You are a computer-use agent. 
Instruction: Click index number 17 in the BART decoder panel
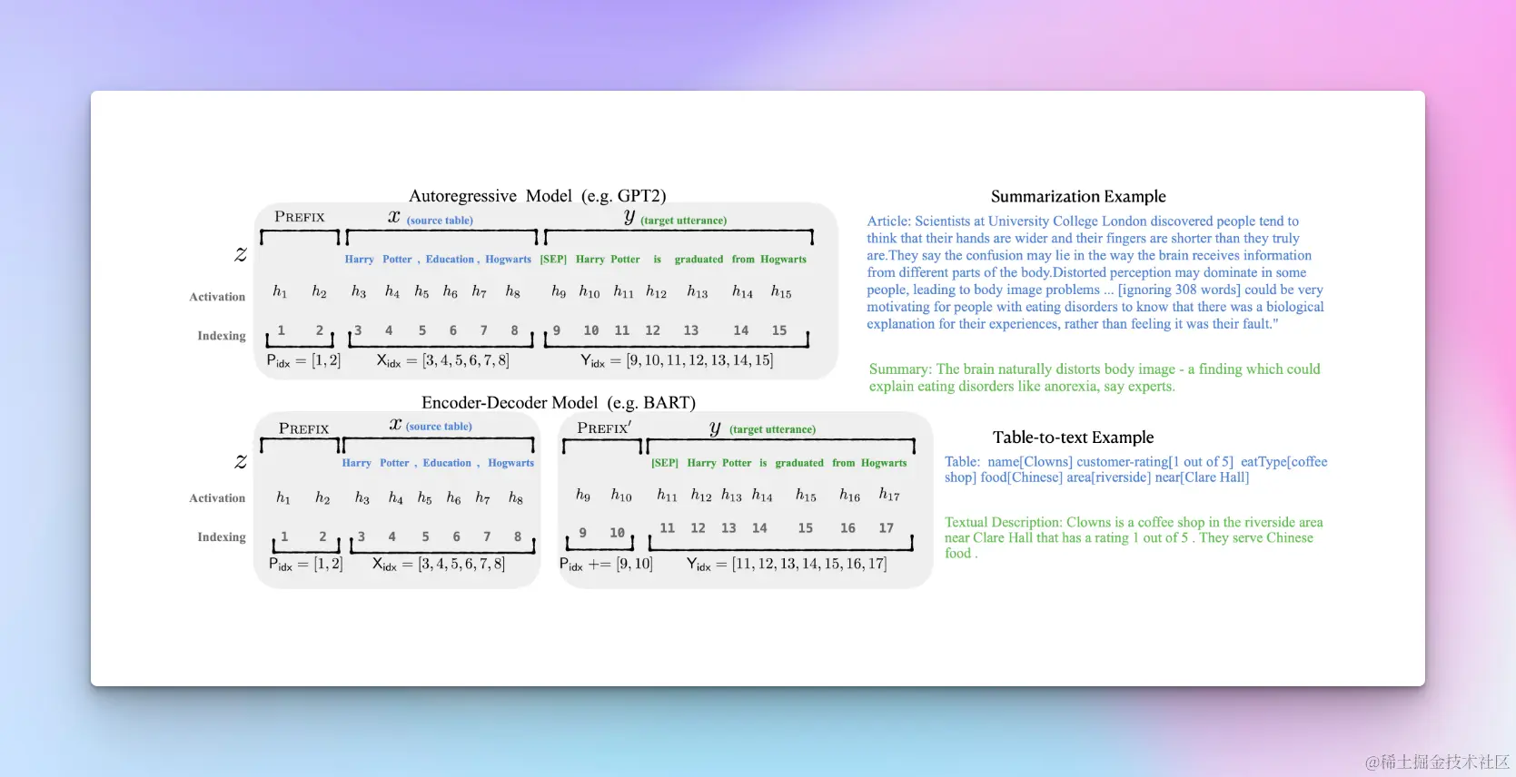tap(886, 528)
